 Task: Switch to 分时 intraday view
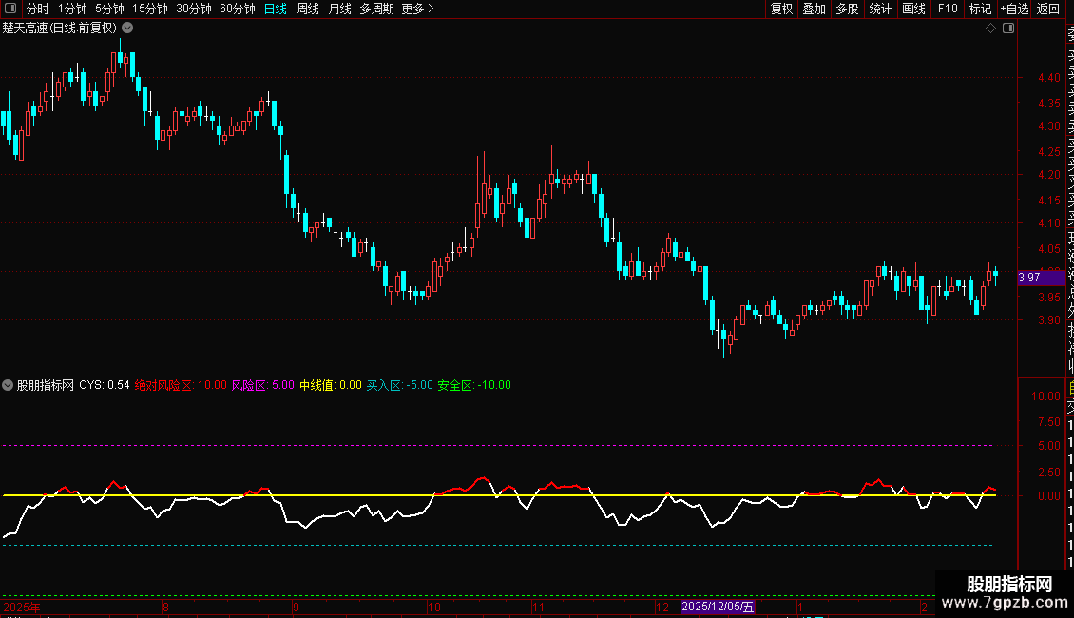[38, 9]
